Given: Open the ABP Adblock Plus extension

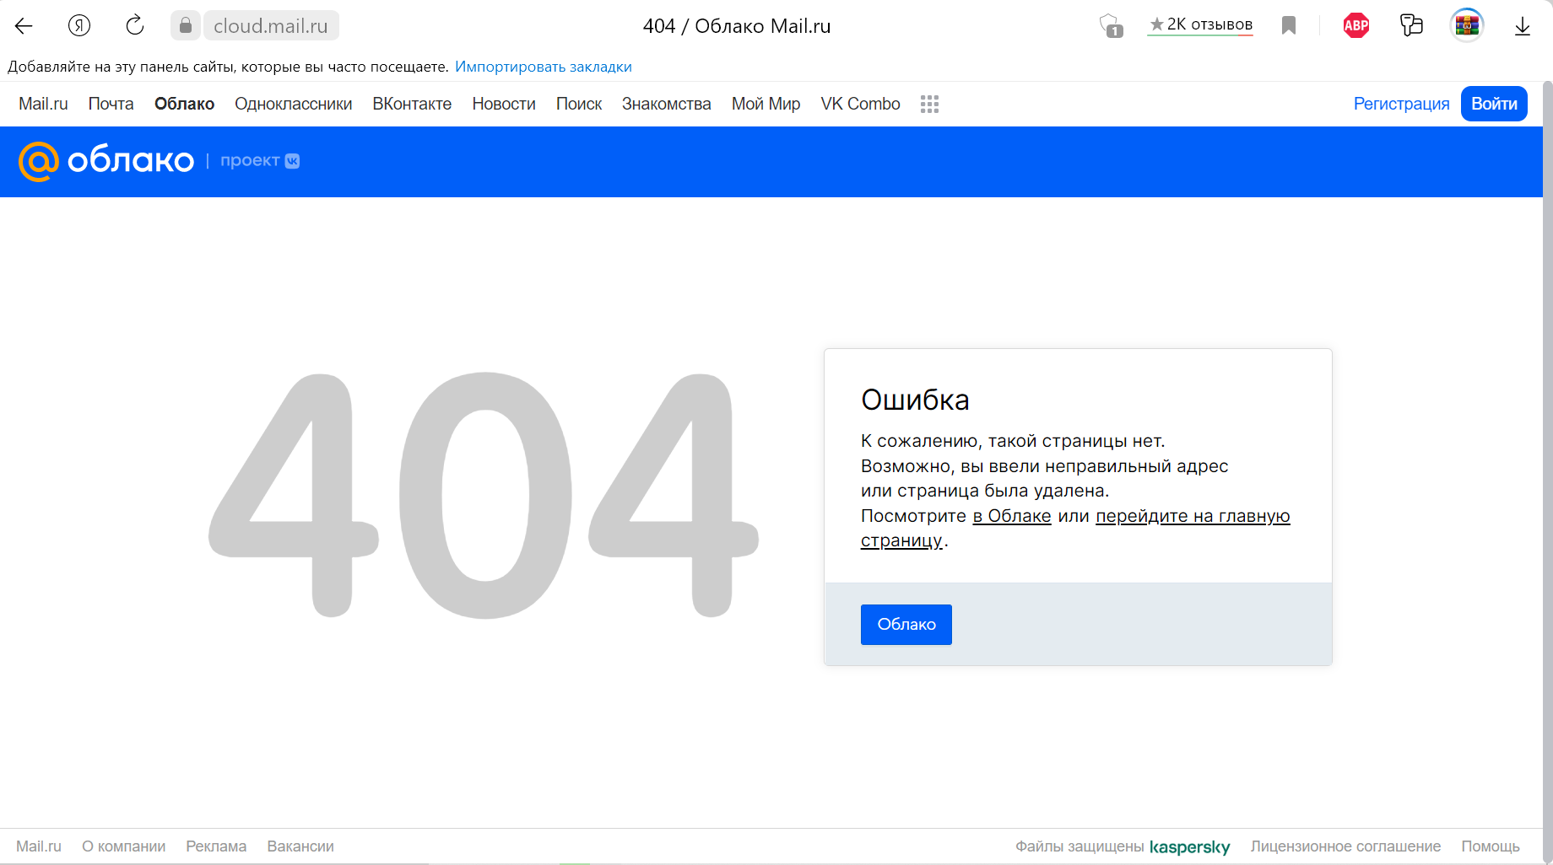Looking at the screenshot, I should (1356, 26).
